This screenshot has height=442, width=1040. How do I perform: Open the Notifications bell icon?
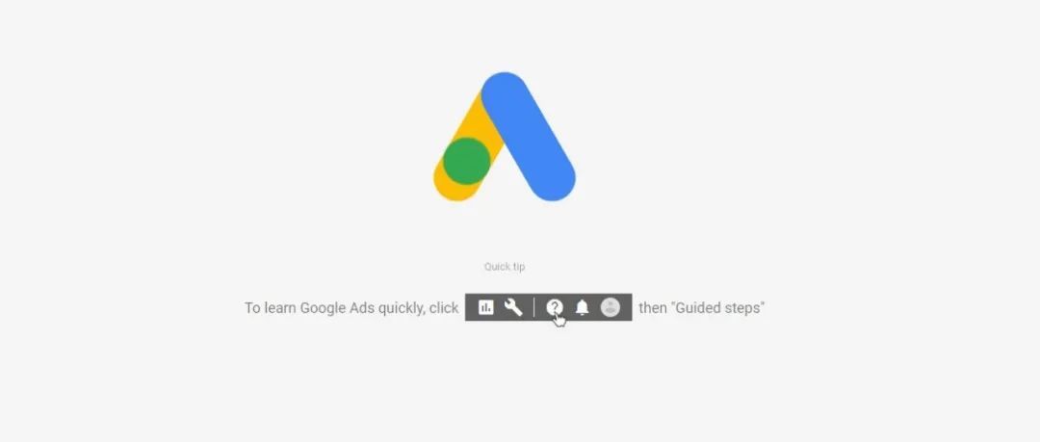click(583, 307)
